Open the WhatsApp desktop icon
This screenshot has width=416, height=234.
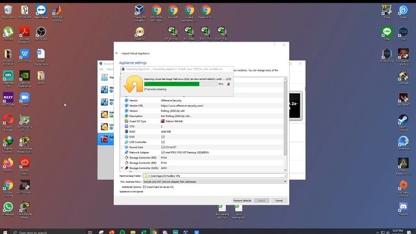[x=8, y=209]
